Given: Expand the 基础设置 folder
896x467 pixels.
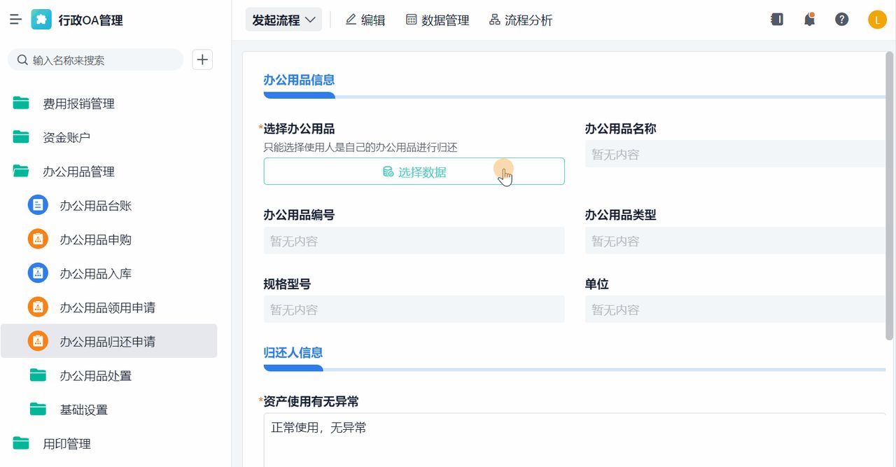Looking at the screenshot, I should point(38,410).
